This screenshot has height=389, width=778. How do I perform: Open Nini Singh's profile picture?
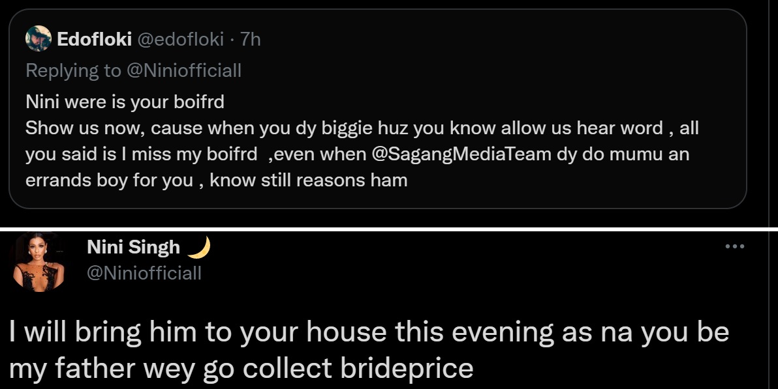(40, 262)
